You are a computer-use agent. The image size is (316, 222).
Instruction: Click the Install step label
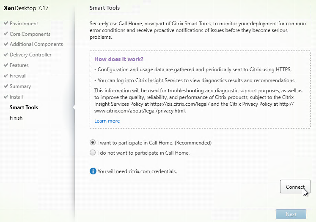pos(16,97)
